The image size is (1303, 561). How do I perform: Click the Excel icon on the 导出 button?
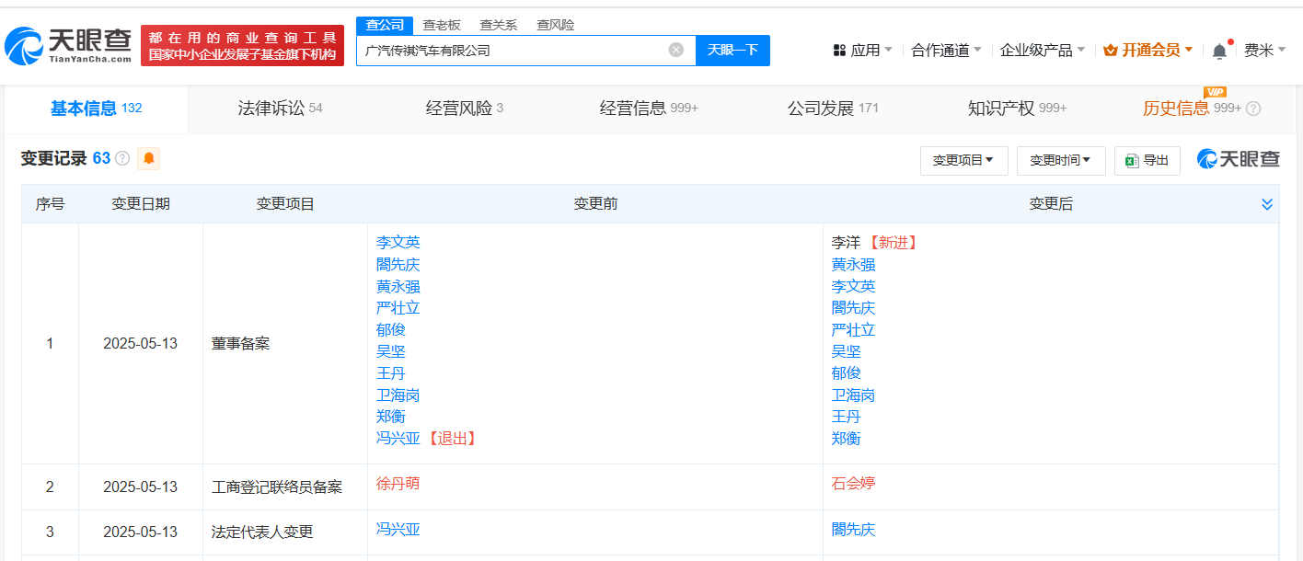coord(1129,159)
